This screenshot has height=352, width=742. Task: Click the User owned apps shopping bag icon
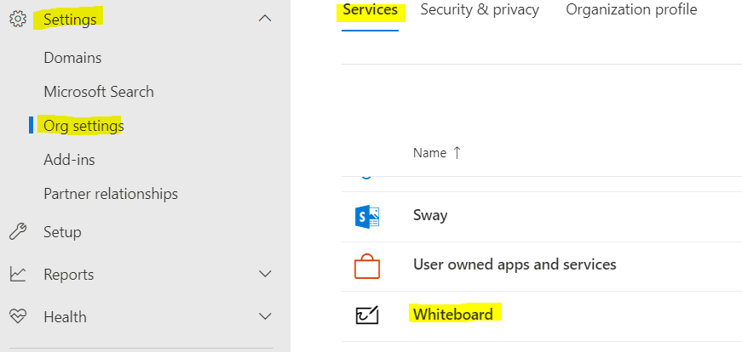point(367,266)
